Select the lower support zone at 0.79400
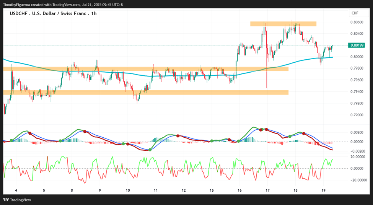The width and height of the screenshot is (373, 205). 146,93
